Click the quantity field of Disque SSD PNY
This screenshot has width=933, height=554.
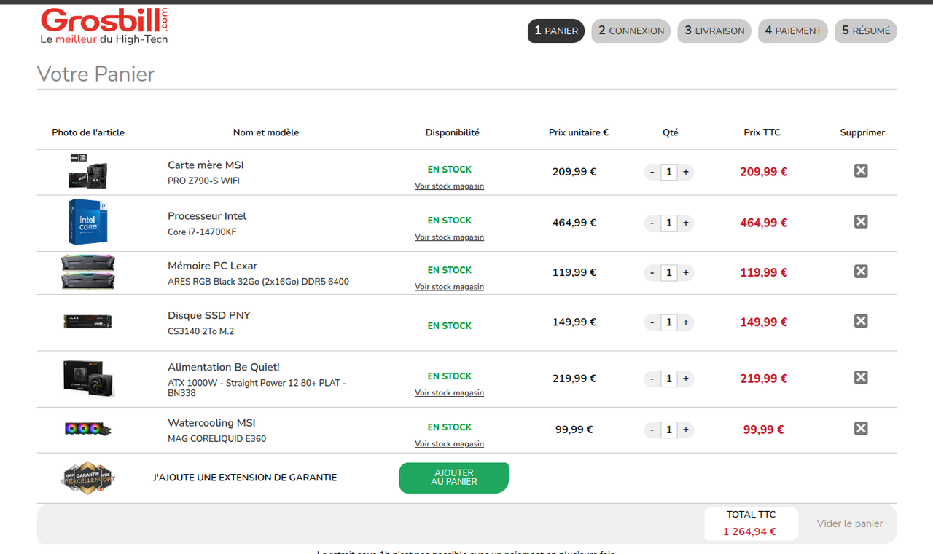click(x=669, y=322)
